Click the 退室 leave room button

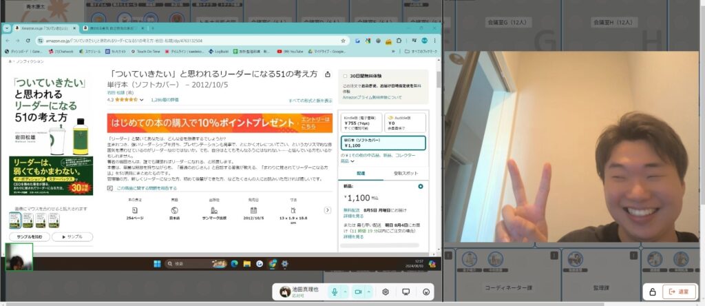coord(679,292)
